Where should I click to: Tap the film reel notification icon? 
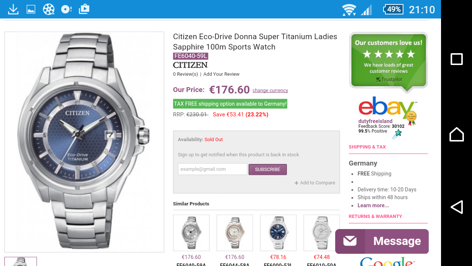pyautogui.click(x=48, y=9)
